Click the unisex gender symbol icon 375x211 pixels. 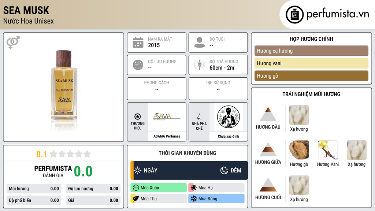[13, 42]
